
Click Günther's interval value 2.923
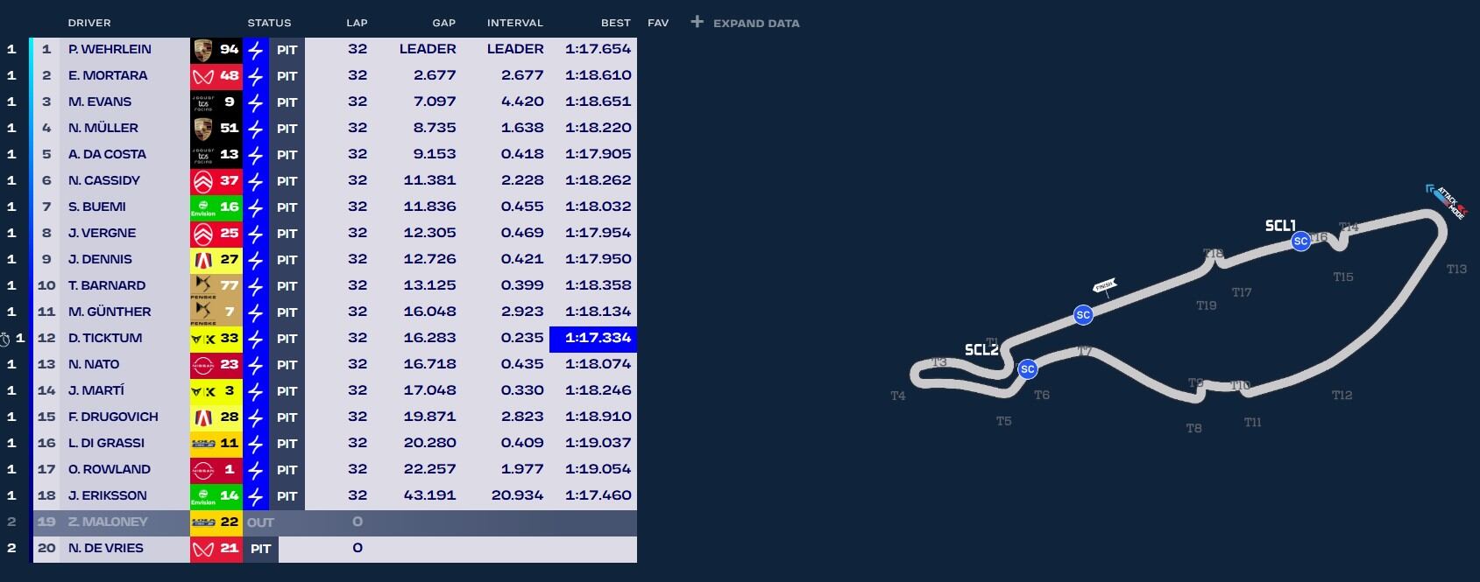click(522, 312)
